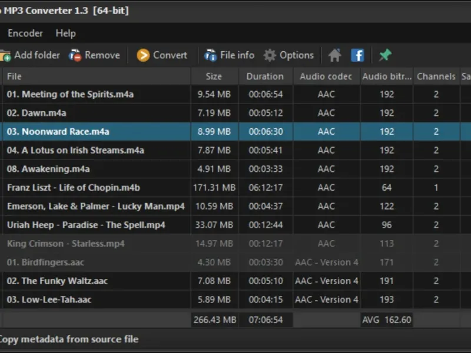Click the total duration 07:06:54

point(266,319)
